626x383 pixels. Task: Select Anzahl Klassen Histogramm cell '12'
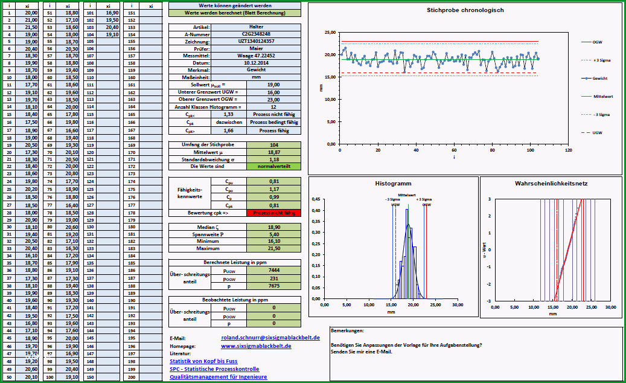click(274, 107)
